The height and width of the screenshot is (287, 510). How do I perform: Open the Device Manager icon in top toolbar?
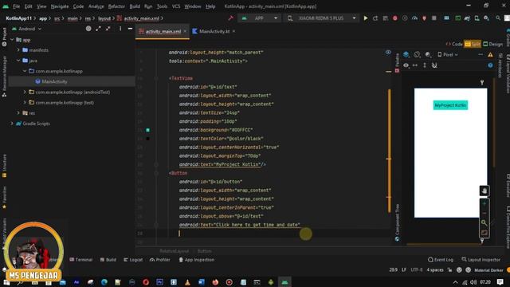click(477, 18)
